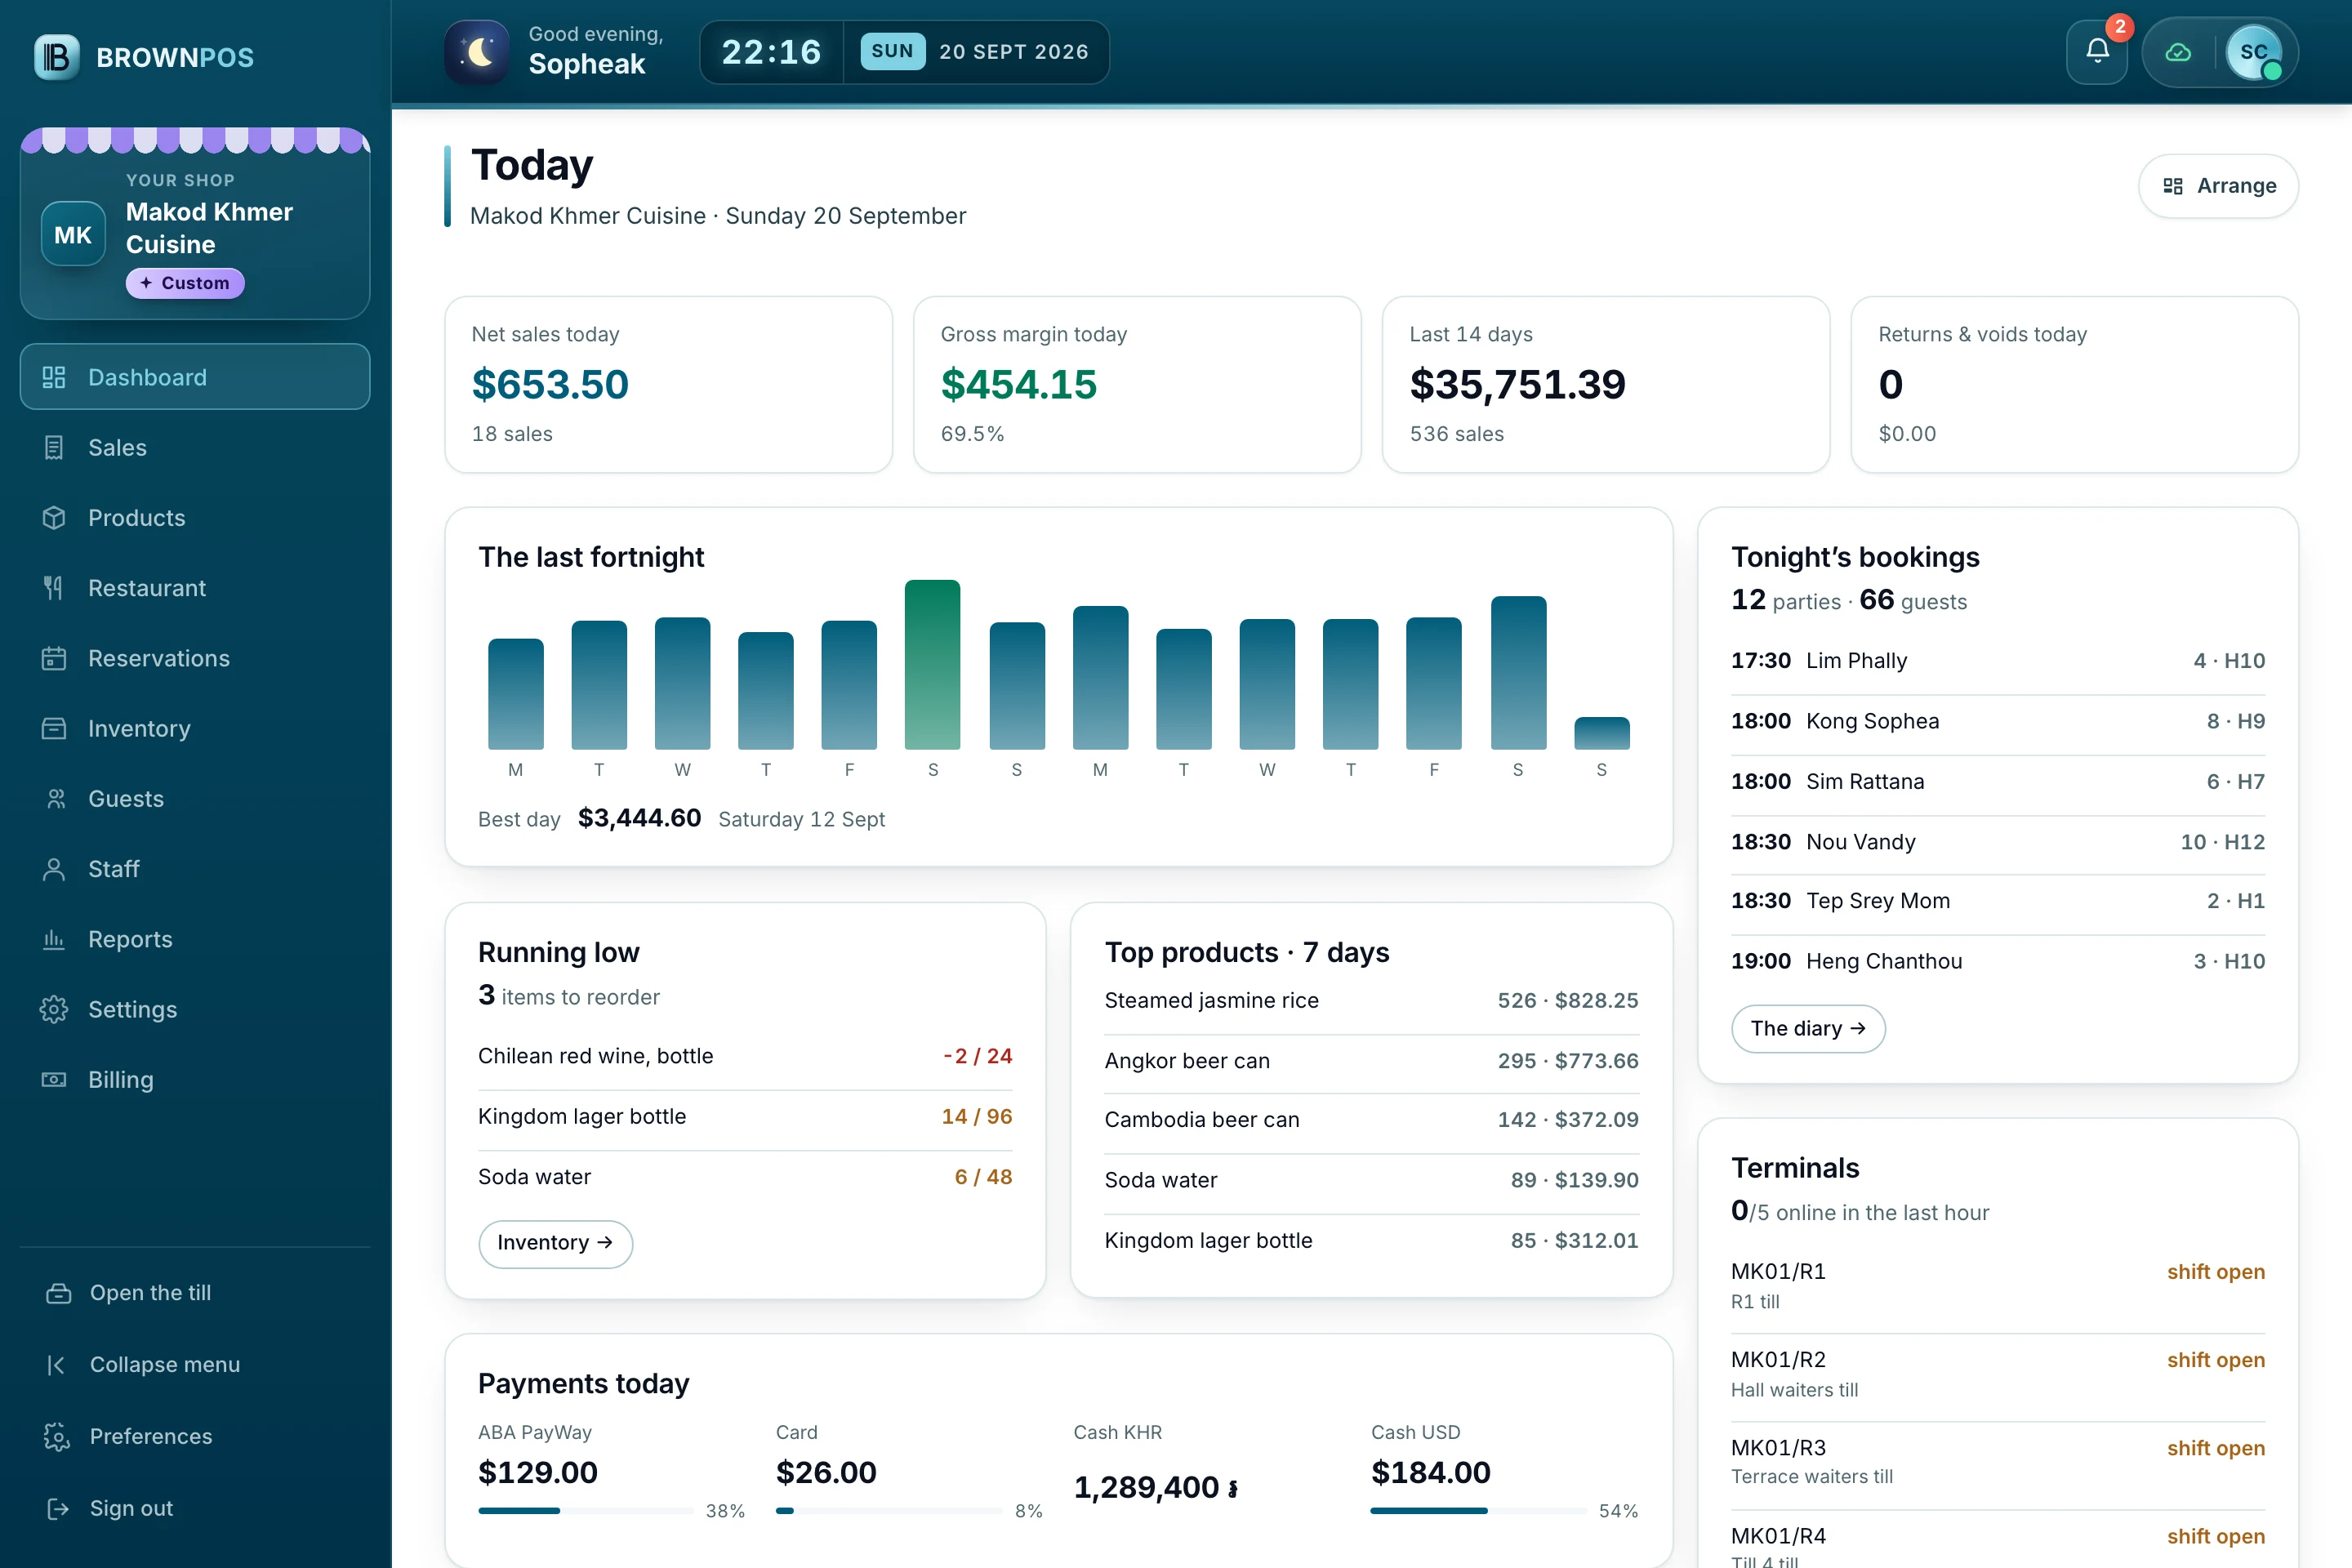Open the notifications bell
2352x1568 pixels.
(x=2097, y=52)
